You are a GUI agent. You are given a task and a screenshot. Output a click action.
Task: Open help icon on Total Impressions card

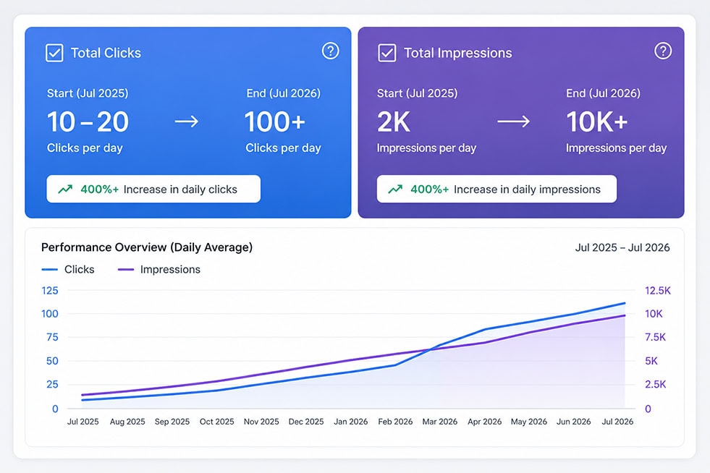(x=663, y=51)
